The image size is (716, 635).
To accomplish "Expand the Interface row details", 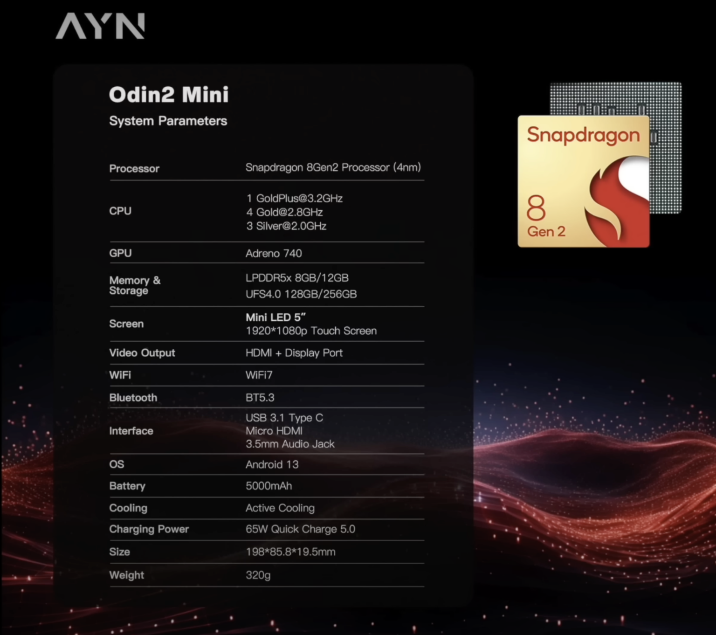I will point(131,431).
